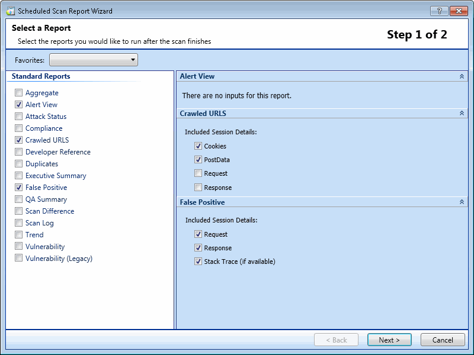The width and height of the screenshot is (474, 355).
Task: Check the Trend report
Action: tap(18, 235)
